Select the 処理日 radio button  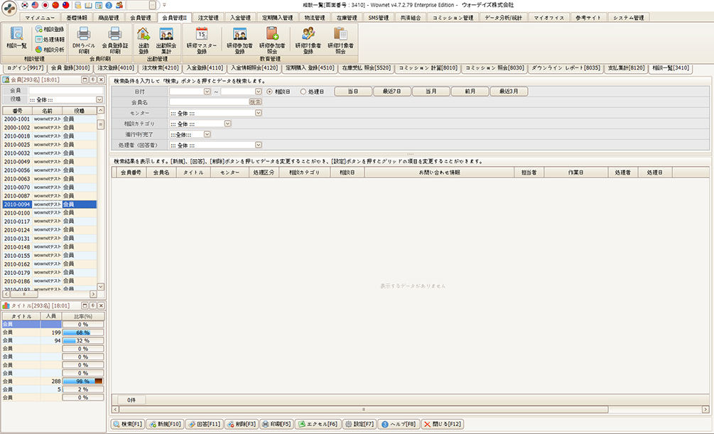click(303, 92)
